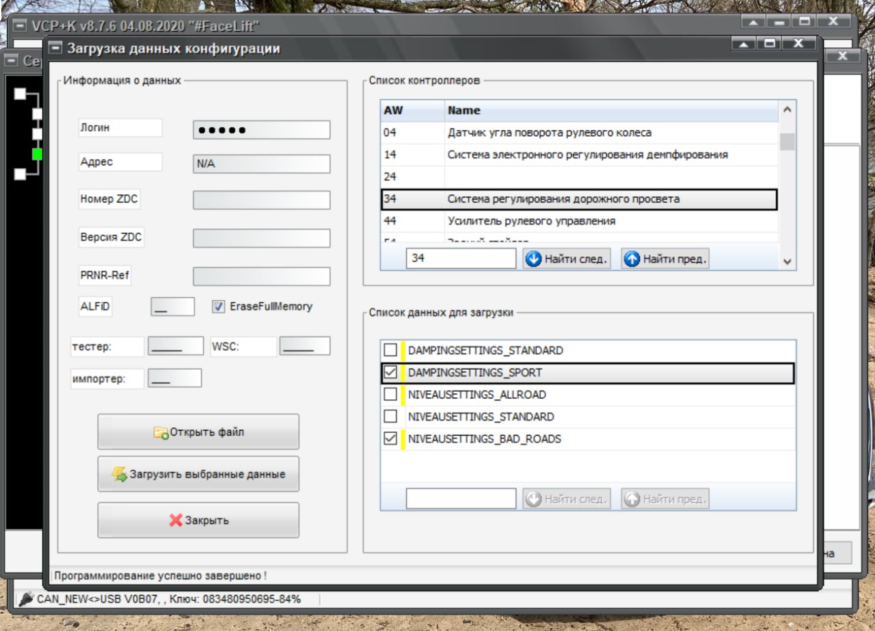Enable the DAMPINGSETTINGS_STANDARD checkbox
Image resolution: width=875 pixels, height=631 pixels.
390,350
